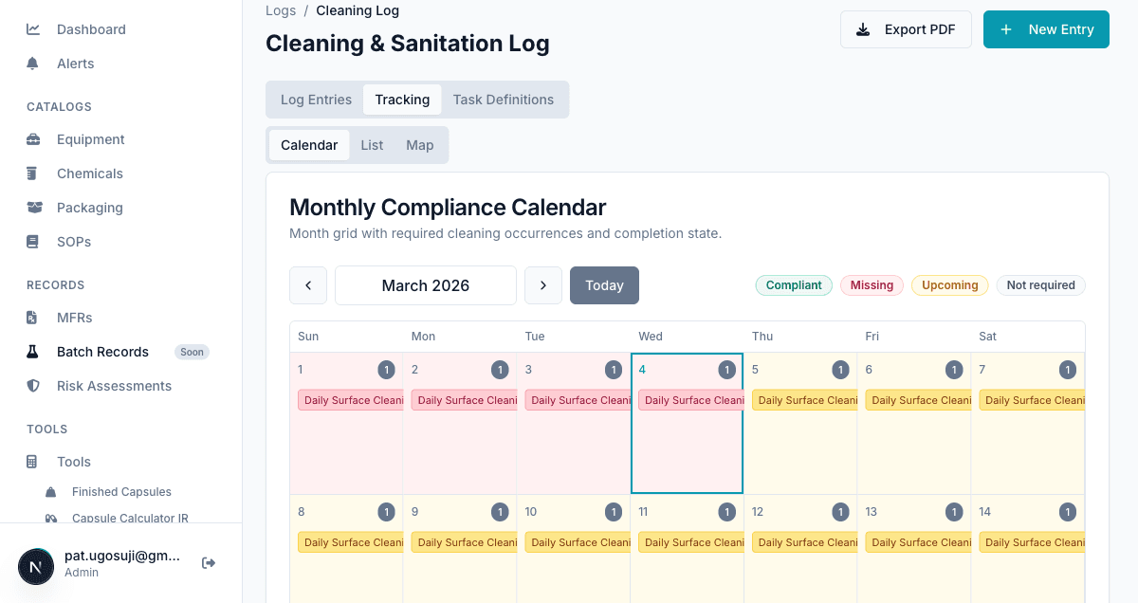This screenshot has width=1138, height=603.
Task: Open SOPs using its sidebar icon
Action: click(34, 242)
